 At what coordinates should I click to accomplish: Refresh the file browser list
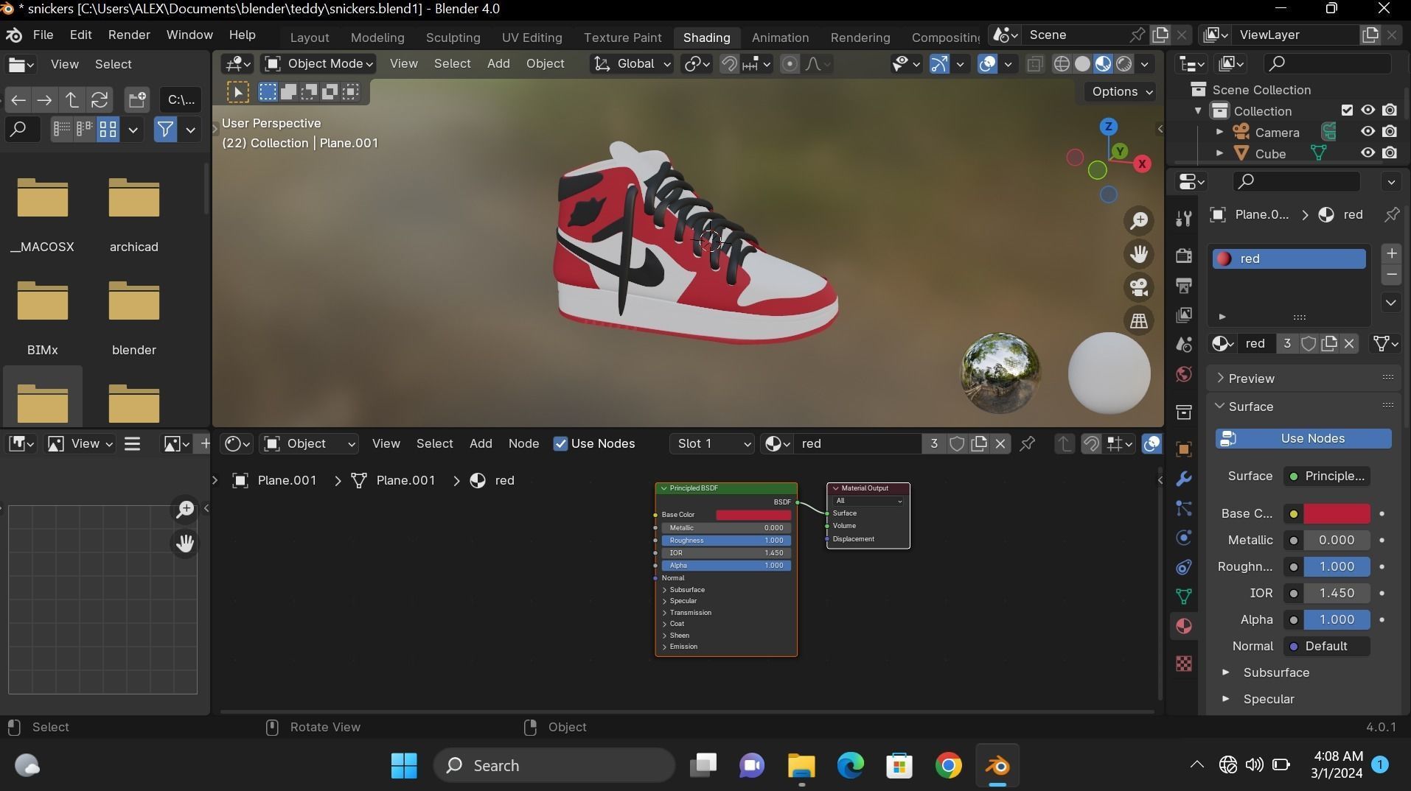(x=100, y=99)
